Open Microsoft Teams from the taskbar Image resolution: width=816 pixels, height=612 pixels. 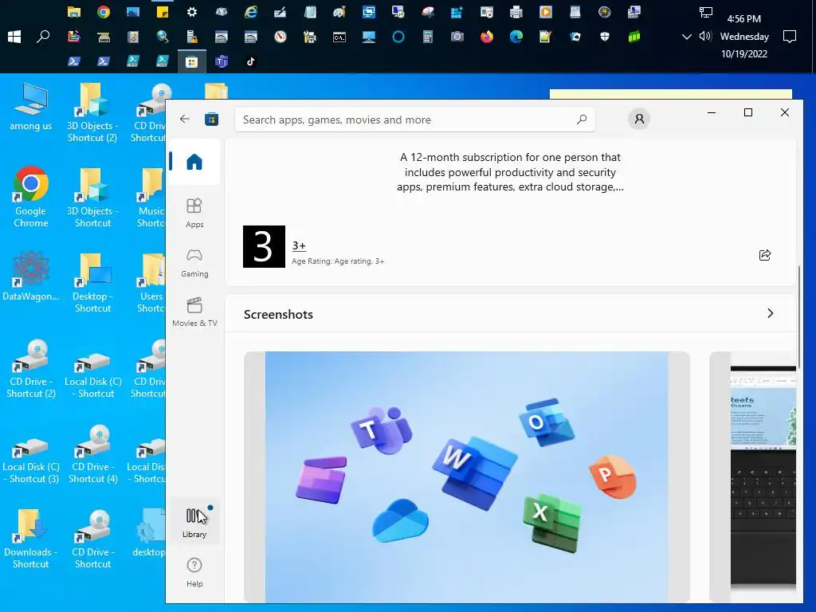pos(222,61)
